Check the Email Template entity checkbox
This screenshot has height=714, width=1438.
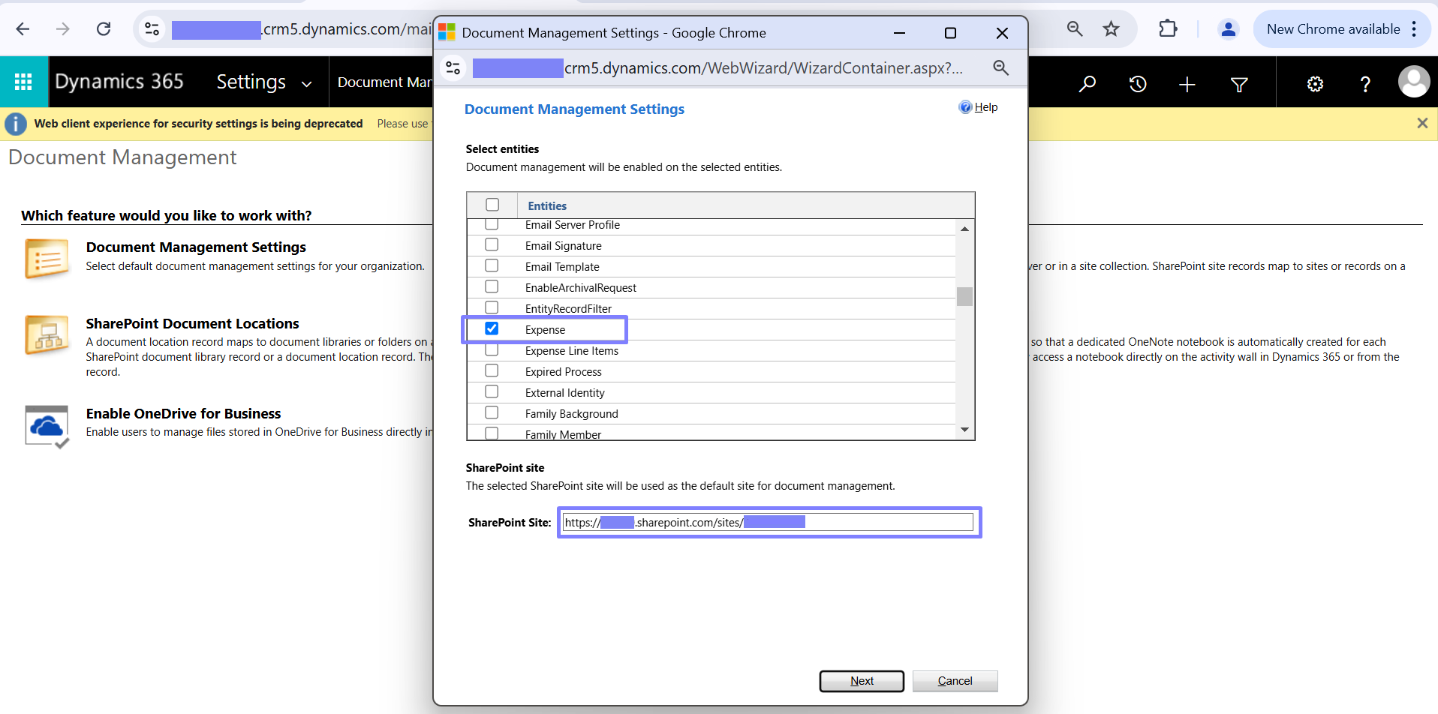[492, 265]
